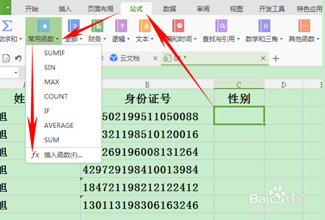This screenshot has width=325, height=220.
Task: Switch to the 插入 tab
Action: pyautogui.click(x=65, y=9)
